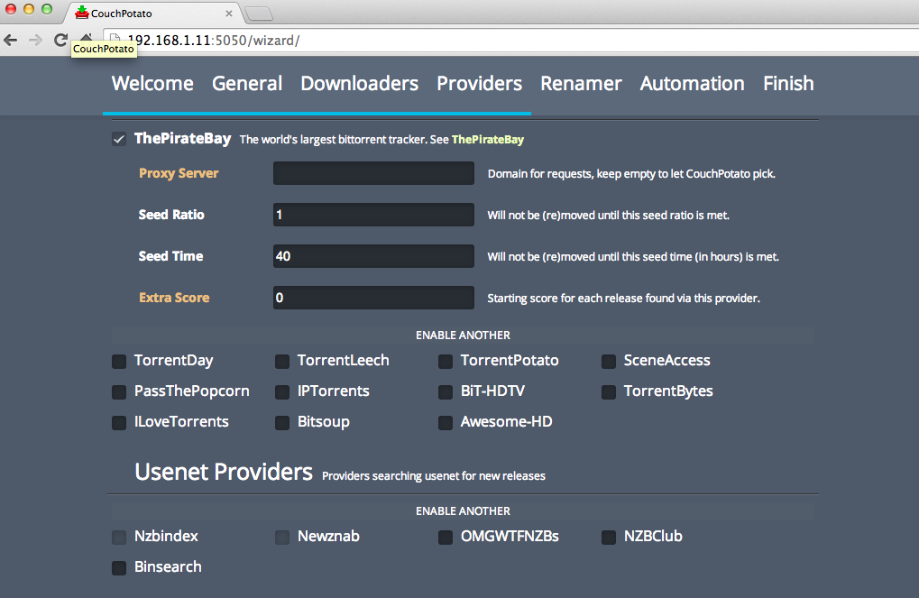The image size is (919, 598).
Task: Click the Usenet Providers heading
Action: [x=224, y=472]
